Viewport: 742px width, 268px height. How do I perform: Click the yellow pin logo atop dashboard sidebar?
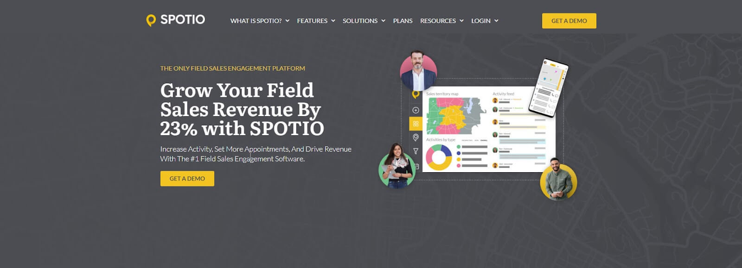pyautogui.click(x=416, y=95)
